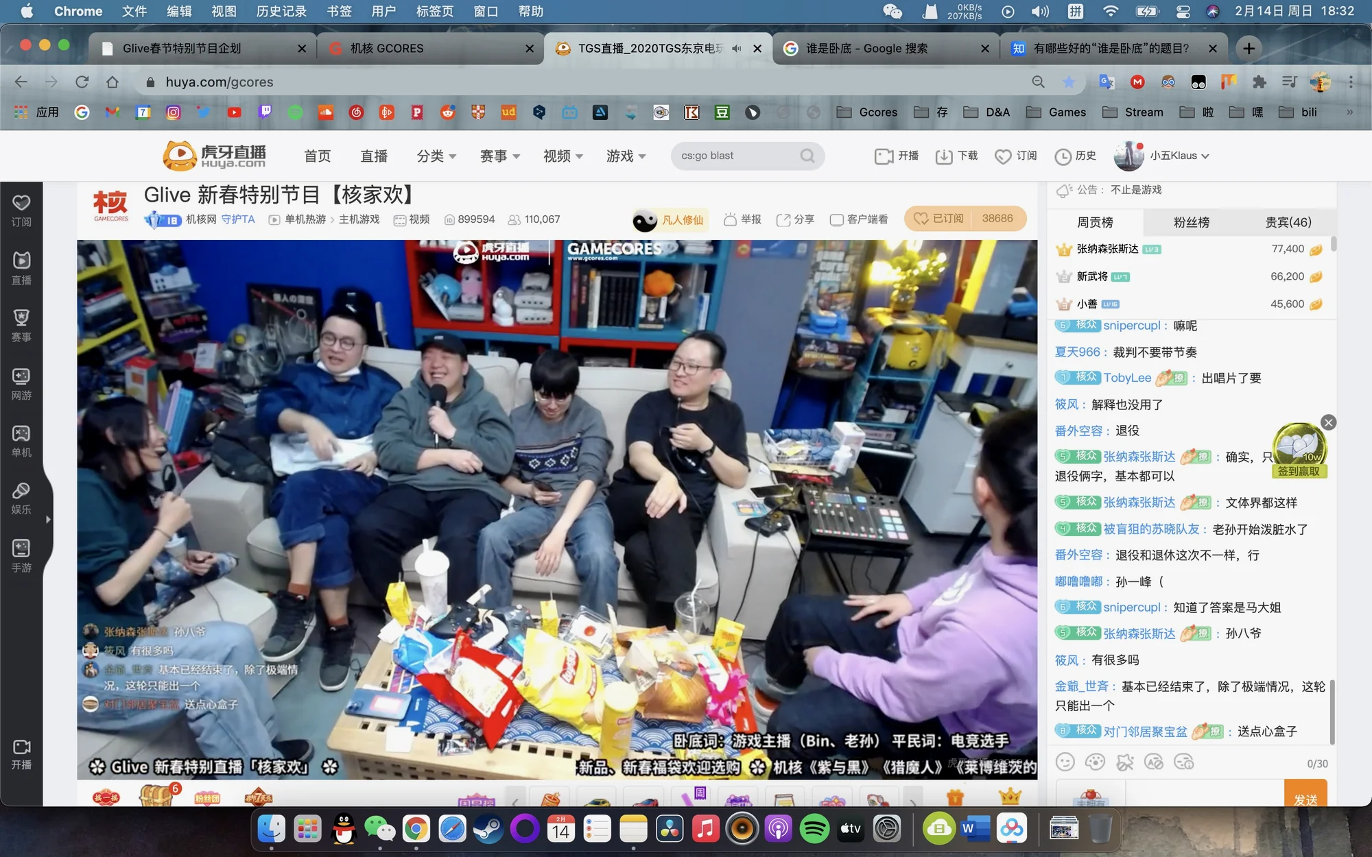
Task: Switch to the 机核 GCORES browser tab
Action: (x=431, y=49)
